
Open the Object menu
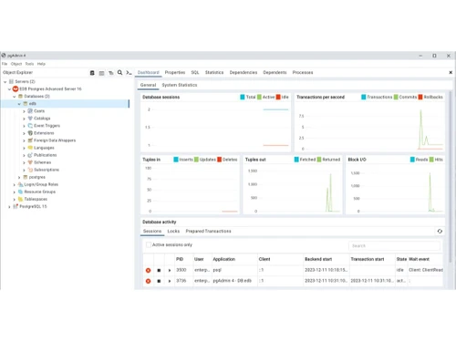[16, 64]
